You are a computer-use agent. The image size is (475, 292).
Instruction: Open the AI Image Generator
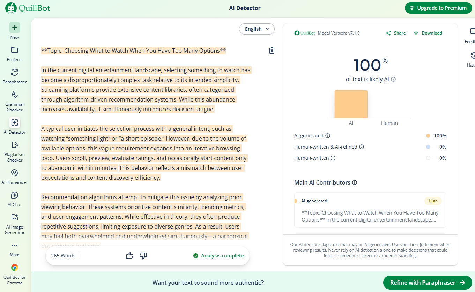[x=15, y=224]
